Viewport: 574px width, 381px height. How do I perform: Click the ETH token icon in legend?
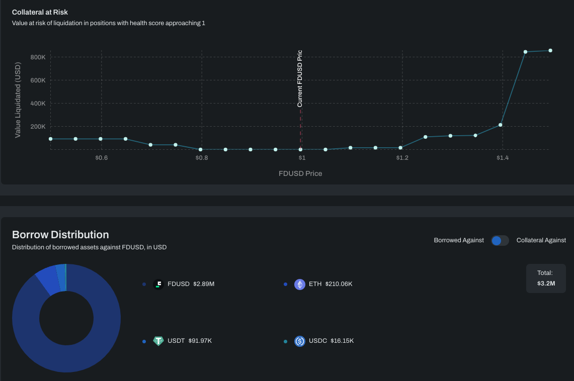point(300,284)
